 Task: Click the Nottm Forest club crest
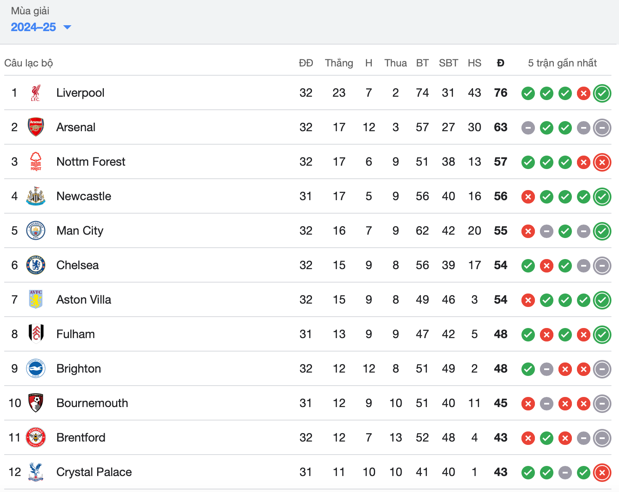point(36,162)
